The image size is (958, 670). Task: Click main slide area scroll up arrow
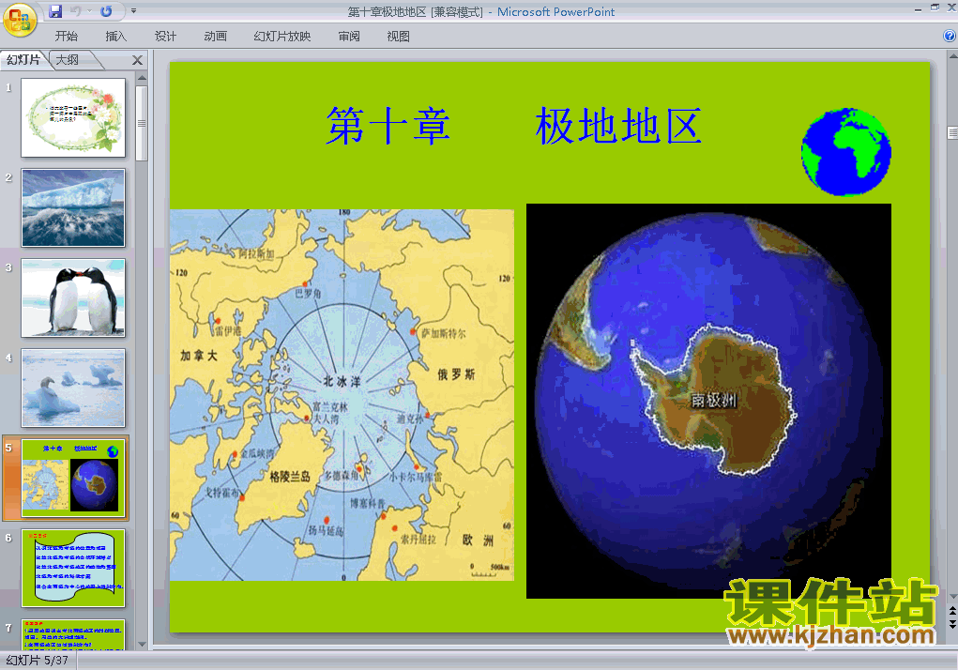[x=952, y=55]
